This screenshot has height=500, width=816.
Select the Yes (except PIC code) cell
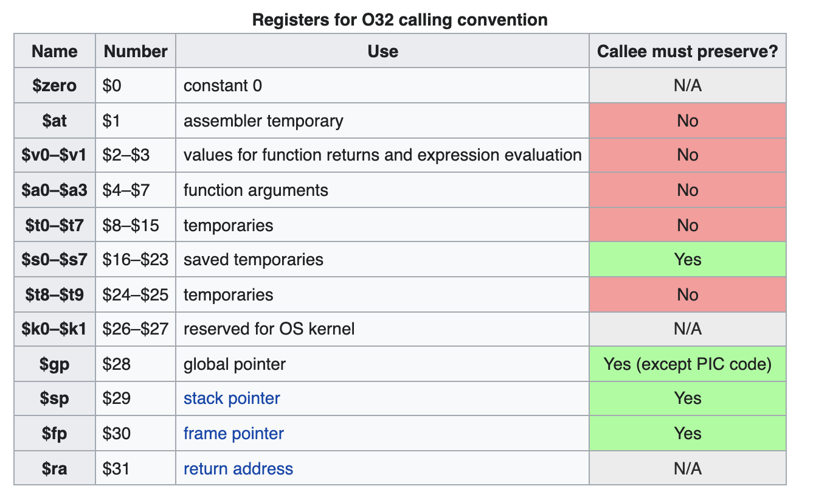687,364
